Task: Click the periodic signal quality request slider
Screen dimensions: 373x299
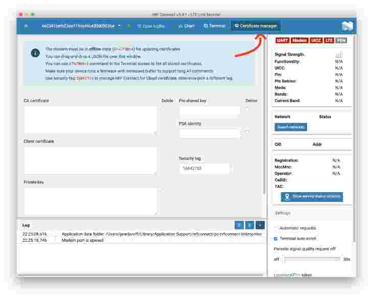Action: [x=312, y=259]
